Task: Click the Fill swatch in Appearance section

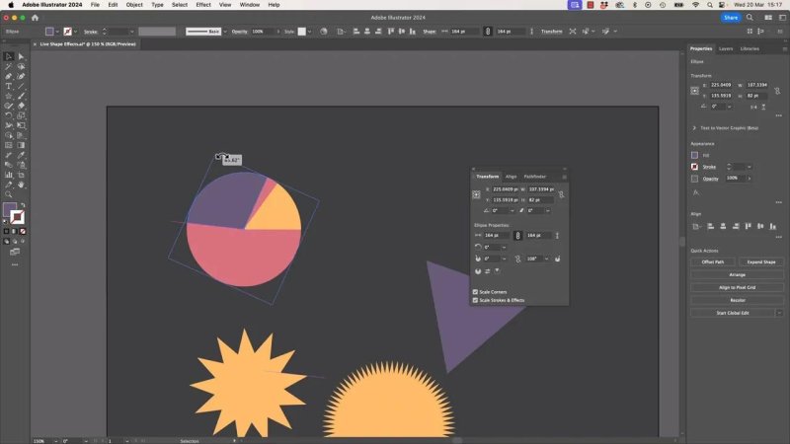Action: [x=695, y=156]
